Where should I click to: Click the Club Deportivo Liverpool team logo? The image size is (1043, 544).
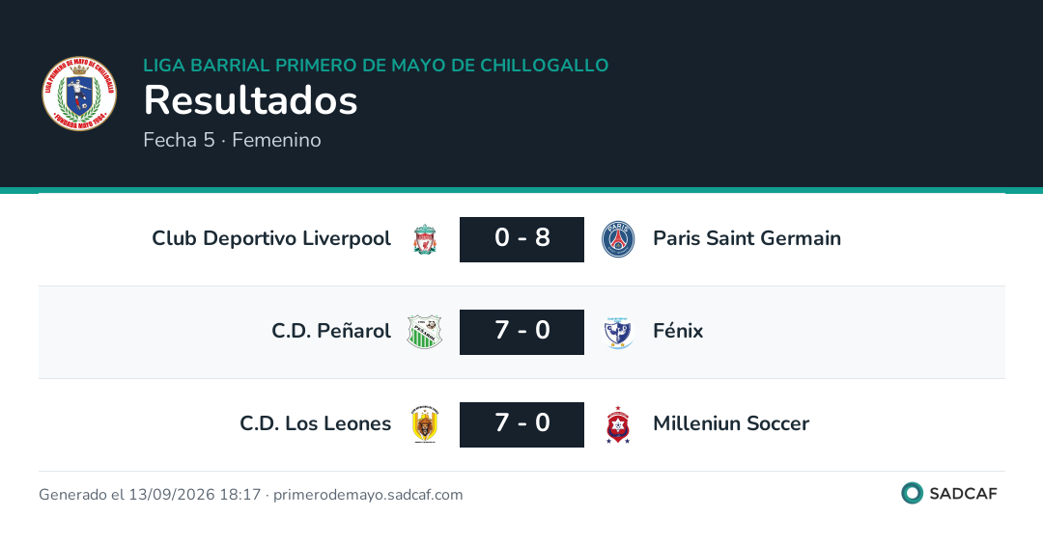point(424,239)
